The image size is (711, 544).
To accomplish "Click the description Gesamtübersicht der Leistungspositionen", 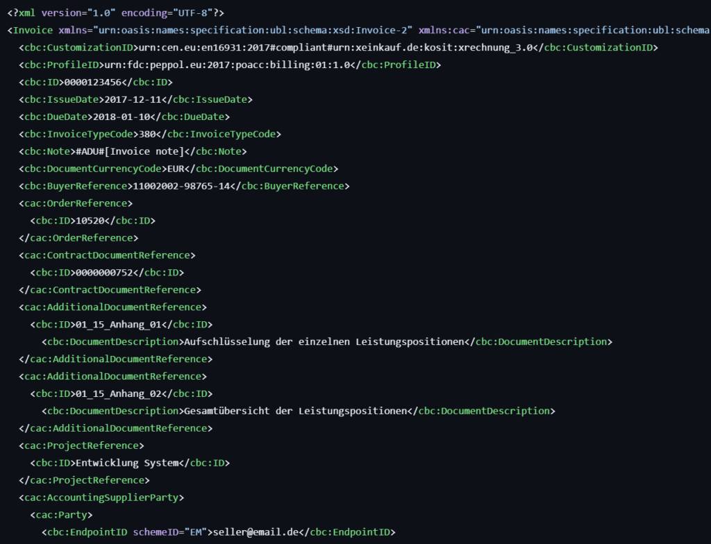I will (x=294, y=411).
